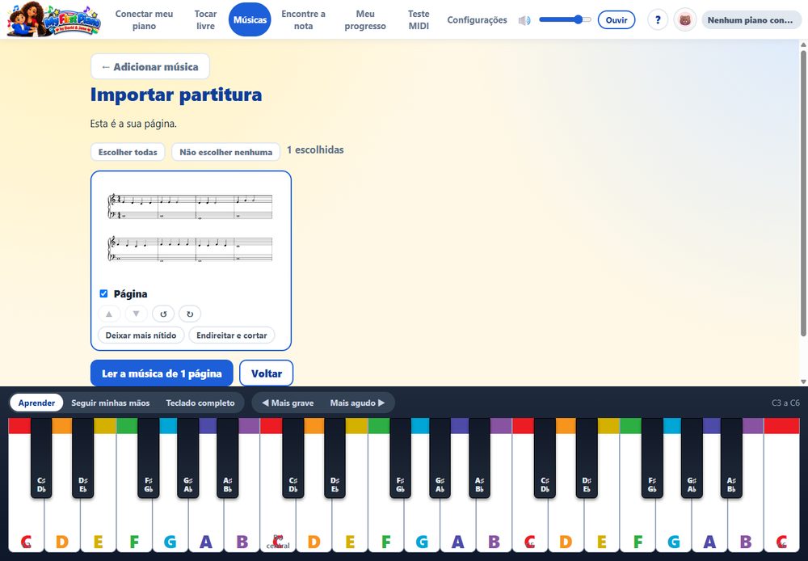The width and height of the screenshot is (808, 561).
Task: Click the Nenhum piano conectado status
Action: [x=751, y=20]
